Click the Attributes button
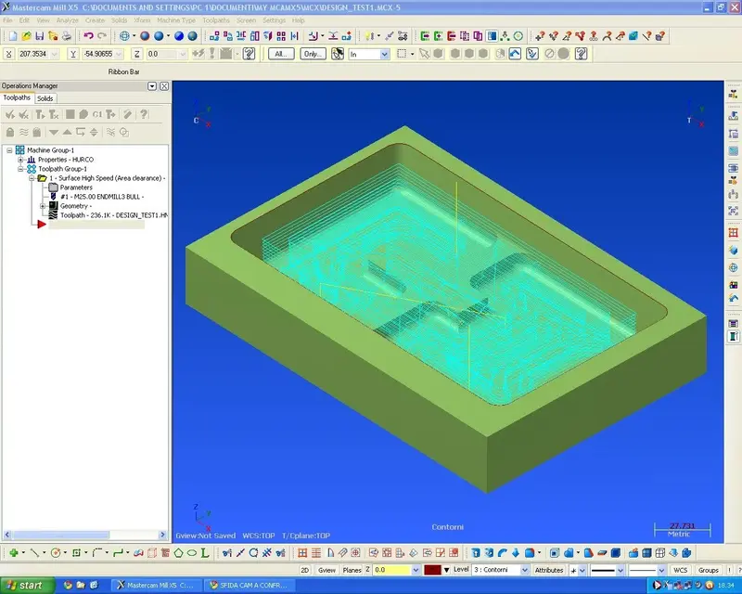 click(x=549, y=570)
